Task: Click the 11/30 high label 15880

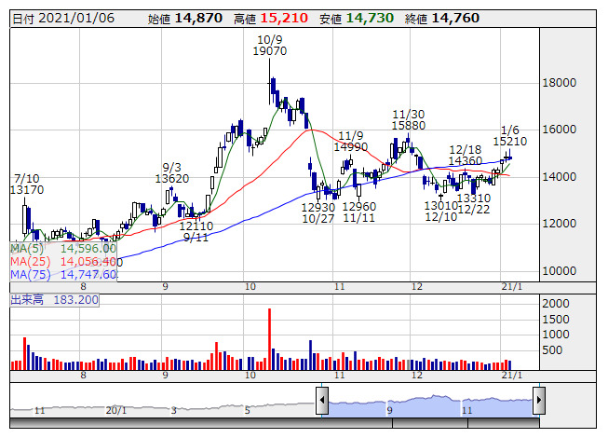Action: 409,125
